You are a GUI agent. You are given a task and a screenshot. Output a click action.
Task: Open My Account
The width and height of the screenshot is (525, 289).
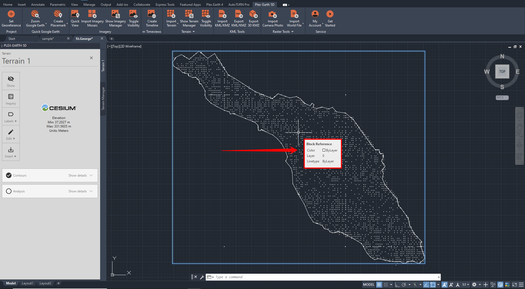tap(315, 19)
